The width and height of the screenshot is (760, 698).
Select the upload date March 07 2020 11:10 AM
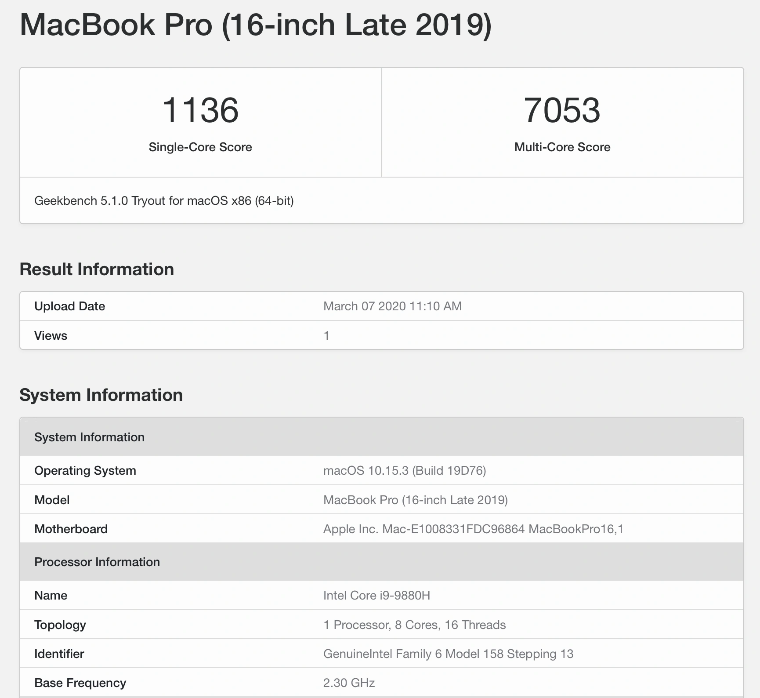[x=392, y=306]
